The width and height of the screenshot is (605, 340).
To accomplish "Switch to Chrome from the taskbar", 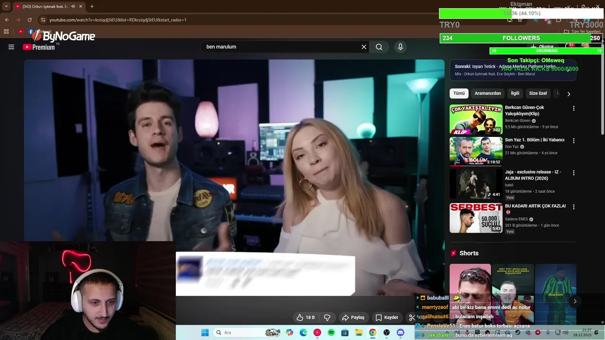I will [x=372, y=332].
